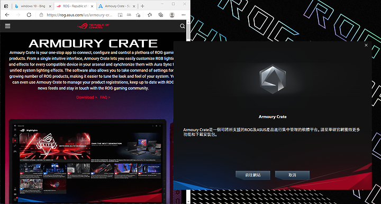Open the ROG site search
The height and width of the screenshot is (204, 381).
click(182, 26)
